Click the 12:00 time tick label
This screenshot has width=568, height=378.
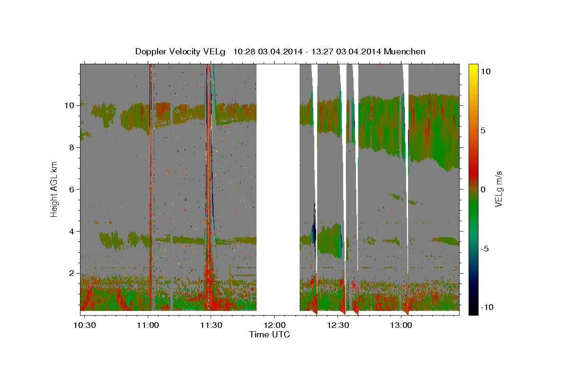point(275,325)
